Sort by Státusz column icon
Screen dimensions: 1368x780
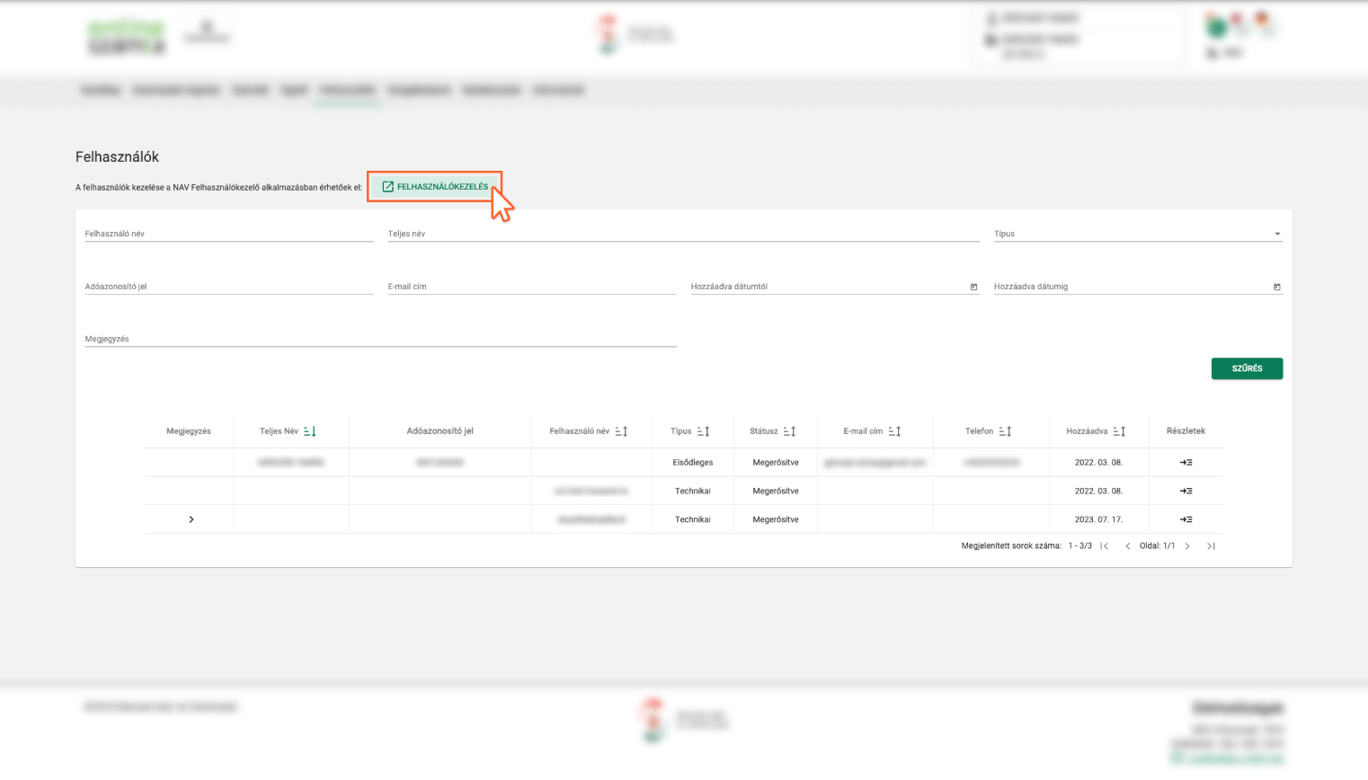789,431
